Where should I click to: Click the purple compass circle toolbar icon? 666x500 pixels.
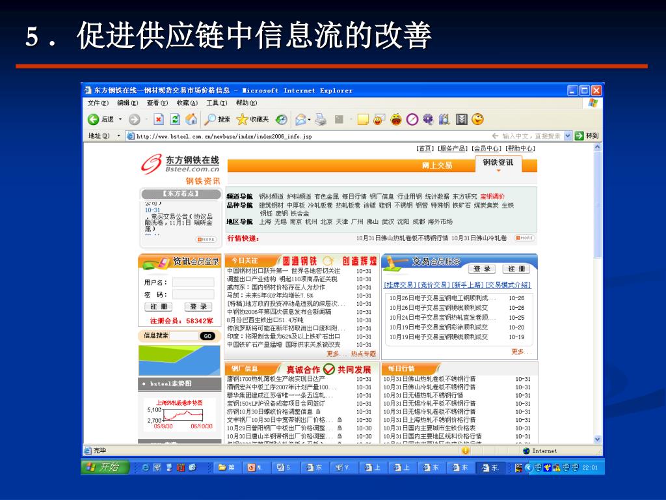(x=412, y=120)
